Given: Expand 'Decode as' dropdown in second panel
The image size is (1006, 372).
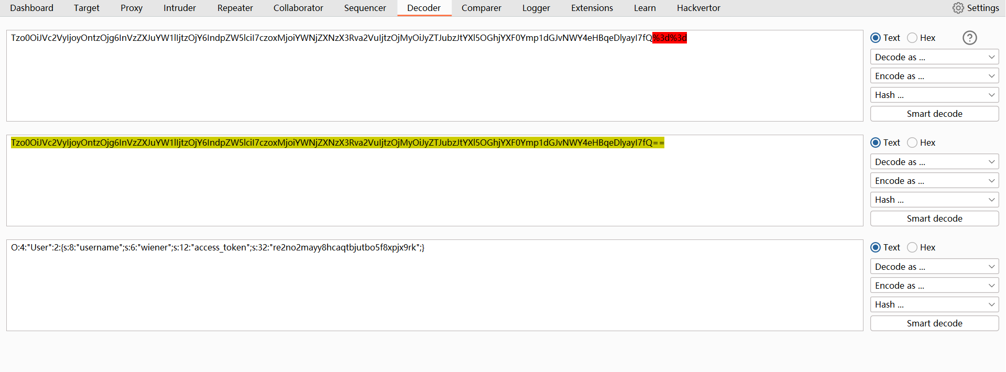Looking at the screenshot, I should pyautogui.click(x=935, y=162).
